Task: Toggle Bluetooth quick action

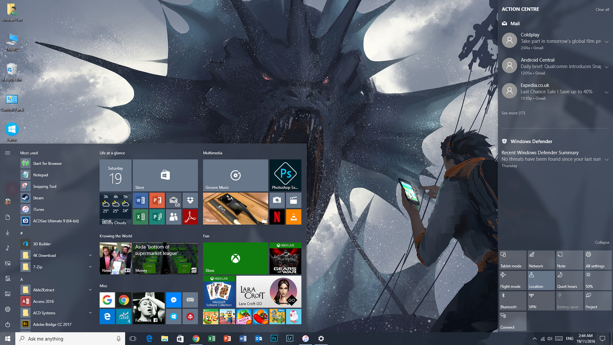Action: 513,301
